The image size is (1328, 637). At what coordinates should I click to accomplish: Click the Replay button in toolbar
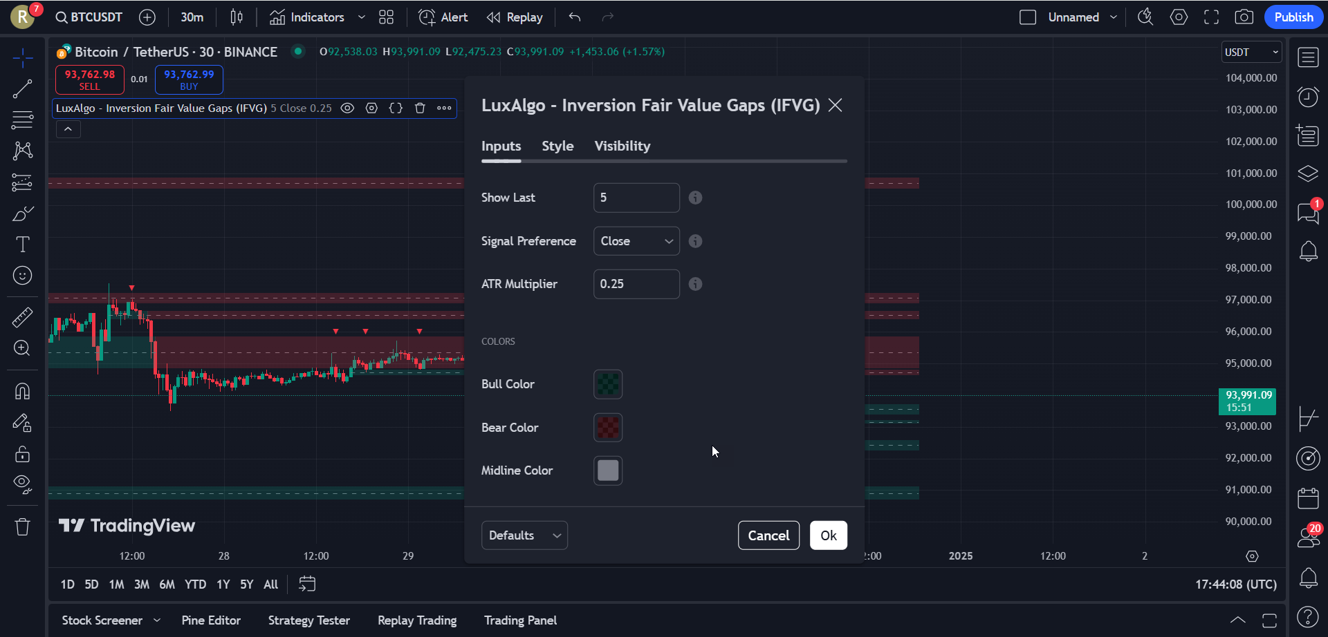tap(515, 17)
